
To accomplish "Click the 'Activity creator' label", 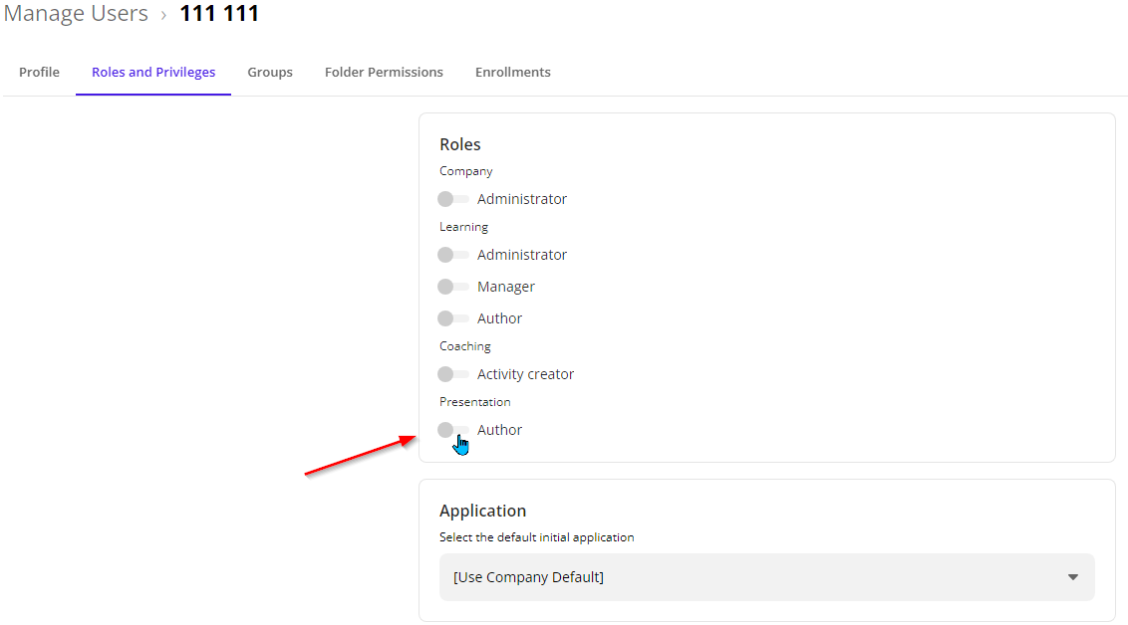I will [525, 374].
